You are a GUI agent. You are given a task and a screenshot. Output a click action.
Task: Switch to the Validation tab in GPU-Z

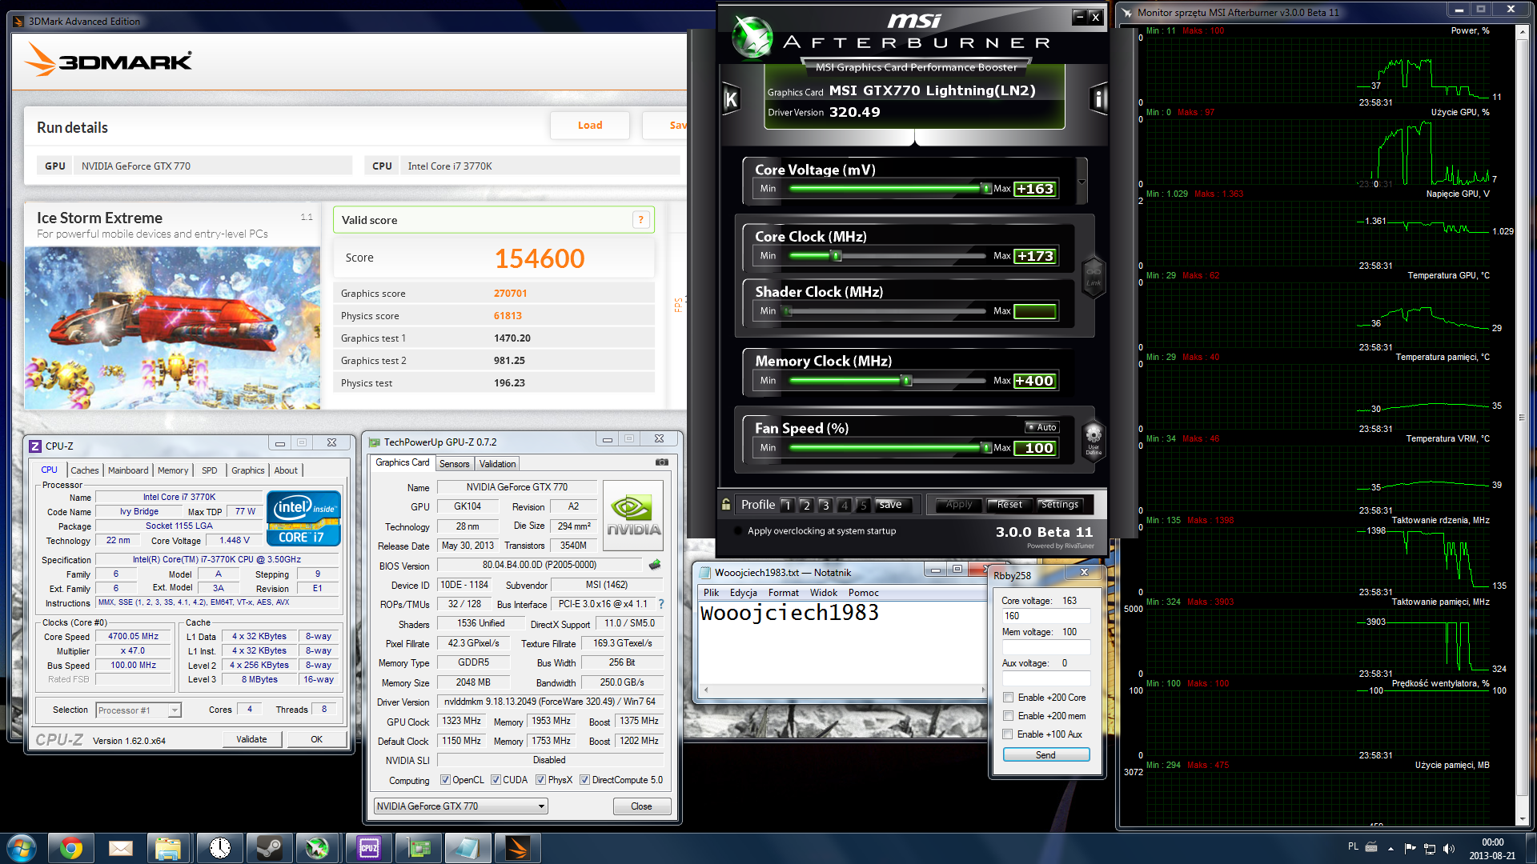click(497, 464)
